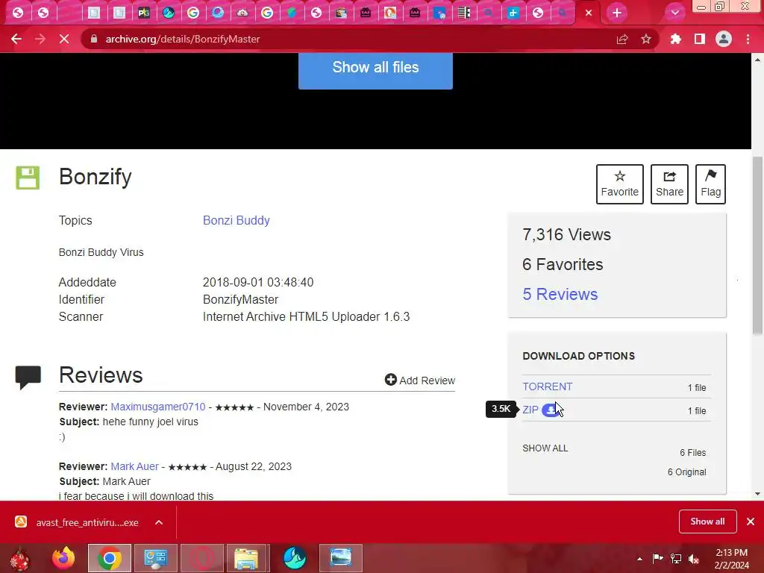Click the identifier value BonzifyMaster
The height and width of the screenshot is (573, 764).
241,299
